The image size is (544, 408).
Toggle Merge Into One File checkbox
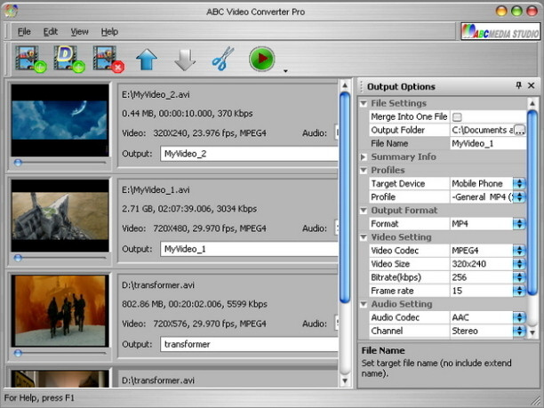coord(457,117)
